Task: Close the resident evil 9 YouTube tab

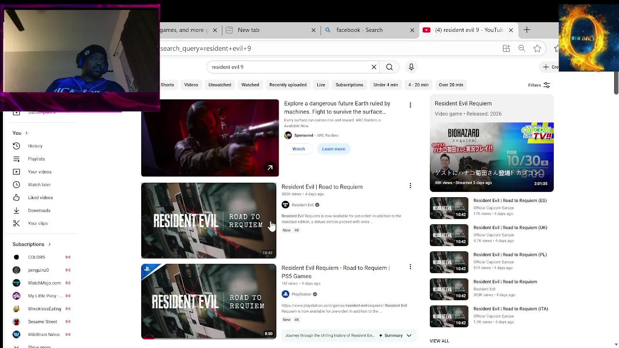Action: [511, 30]
